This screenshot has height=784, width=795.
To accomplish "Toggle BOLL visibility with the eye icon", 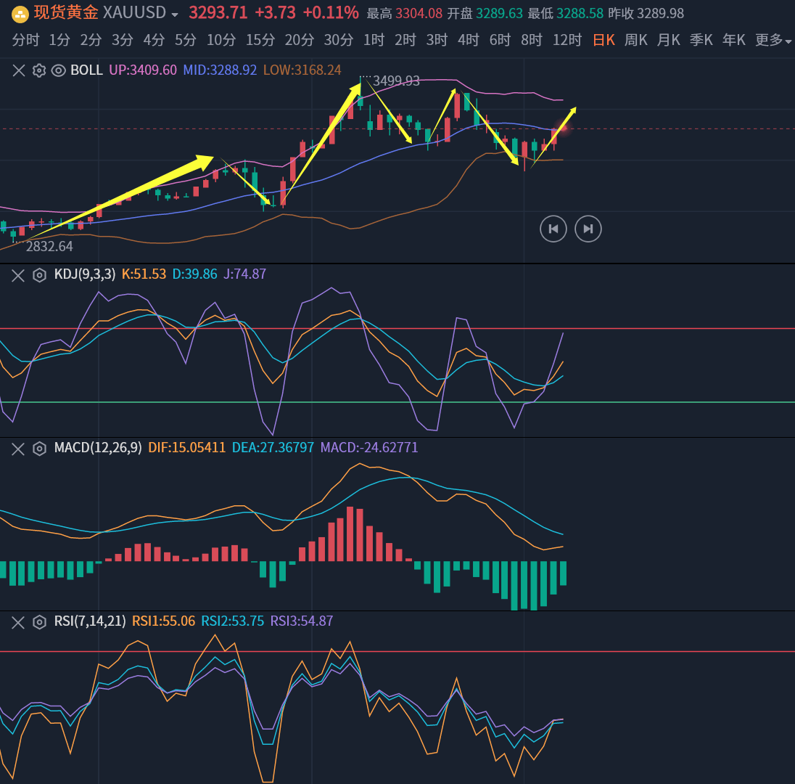I will click(x=59, y=70).
